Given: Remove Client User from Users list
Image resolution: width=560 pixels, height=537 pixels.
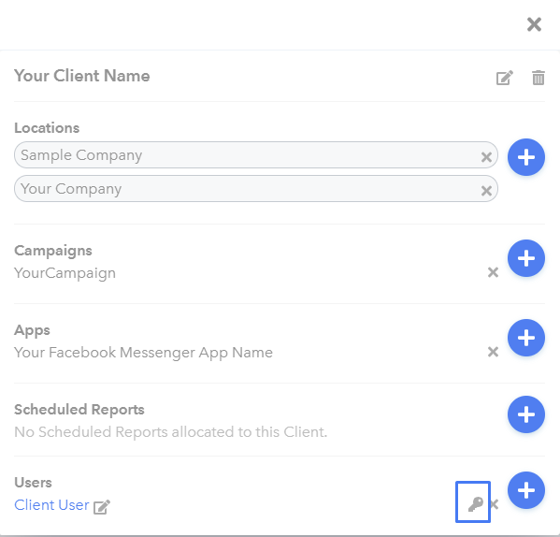Looking at the screenshot, I should pos(495,504).
